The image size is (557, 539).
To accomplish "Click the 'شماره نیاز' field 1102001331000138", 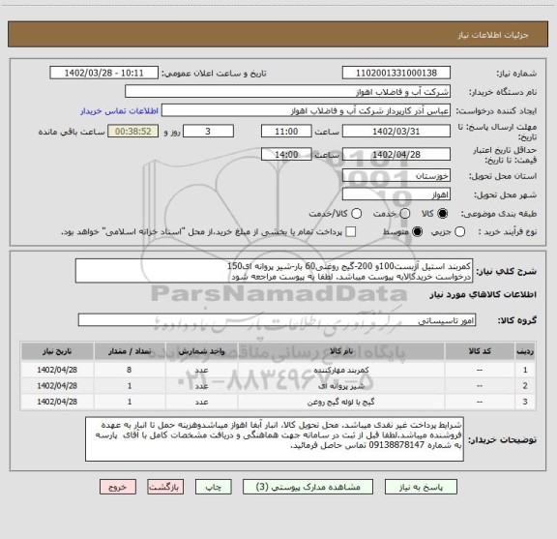I will point(396,73).
